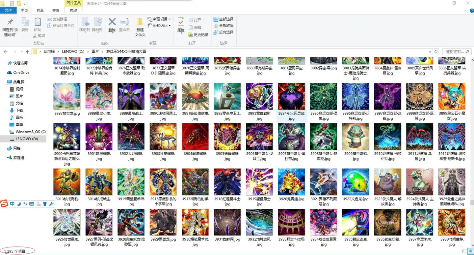
Task: Click 全部取消 (Select none)
Action: 224,26
